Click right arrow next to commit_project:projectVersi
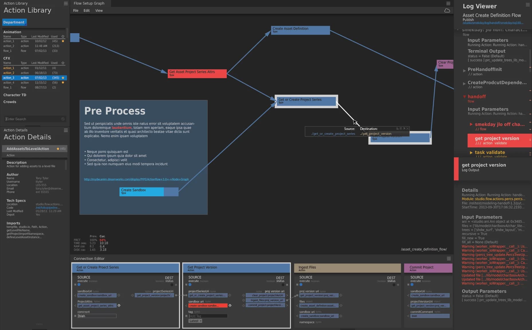 287,305
